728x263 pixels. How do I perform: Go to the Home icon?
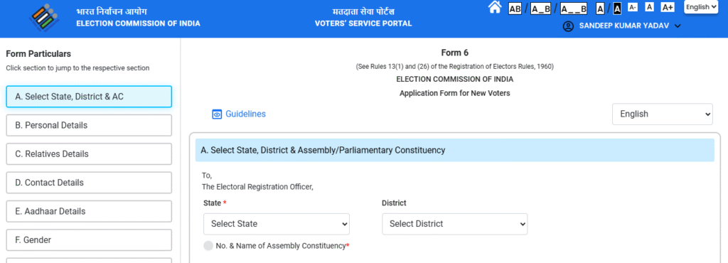click(495, 7)
